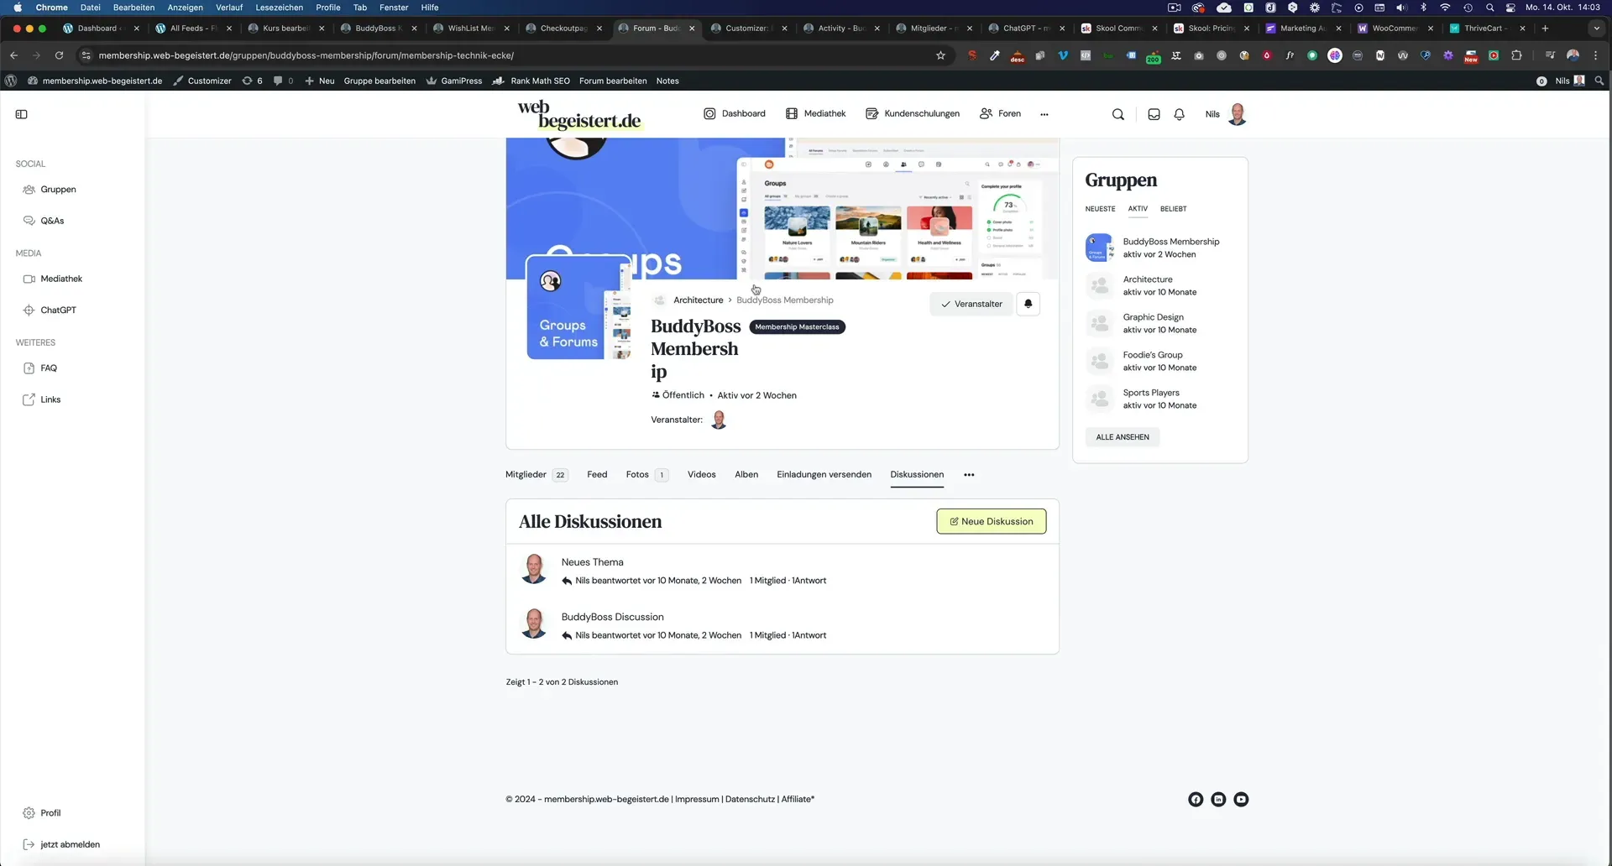
Task: Click the YouTube footer icon
Action: 1241,799
